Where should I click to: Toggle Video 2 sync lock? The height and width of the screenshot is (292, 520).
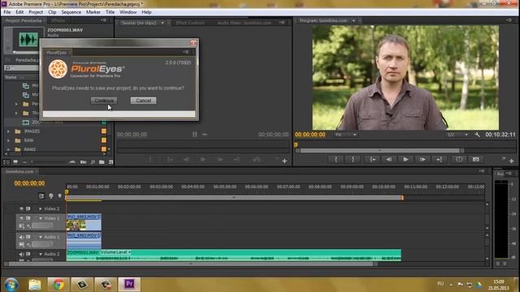point(28,209)
